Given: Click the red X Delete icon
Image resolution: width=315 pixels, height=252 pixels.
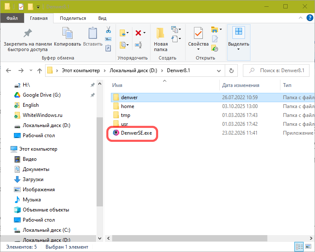Looking at the screenshot, I should tap(138, 33).
